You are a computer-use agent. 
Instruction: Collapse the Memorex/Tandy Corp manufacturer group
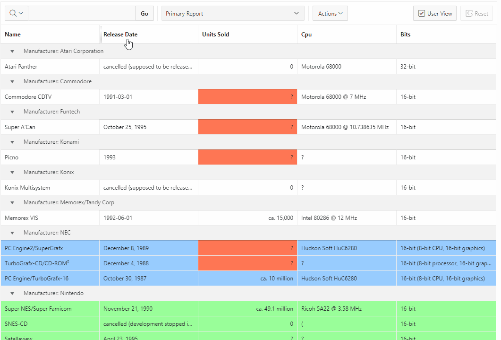click(12, 203)
